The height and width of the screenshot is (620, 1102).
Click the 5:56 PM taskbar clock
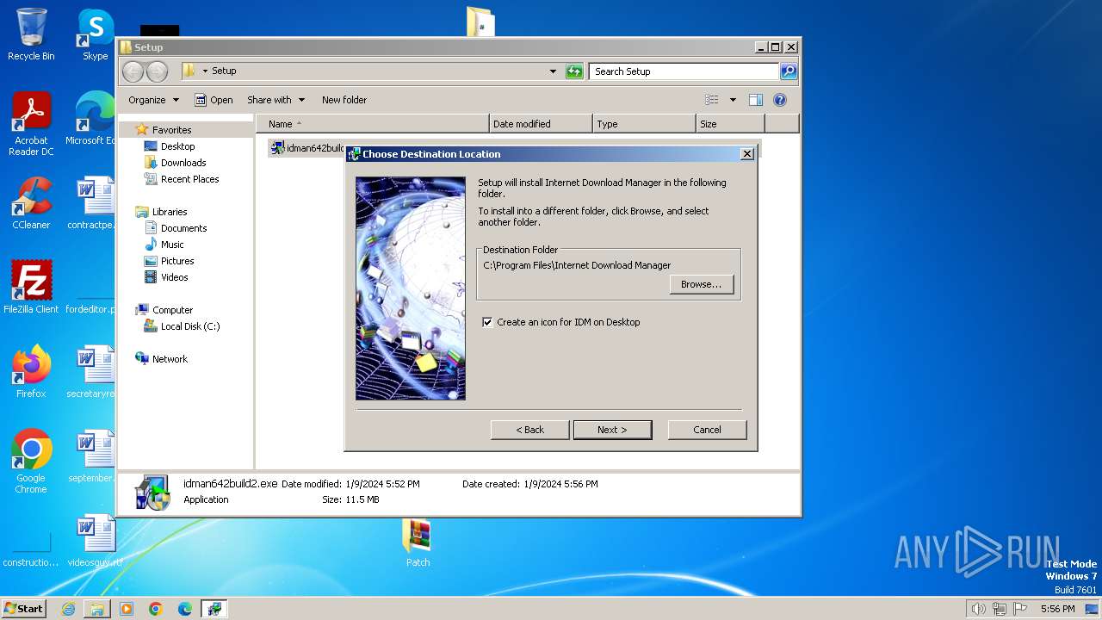pos(1057,609)
